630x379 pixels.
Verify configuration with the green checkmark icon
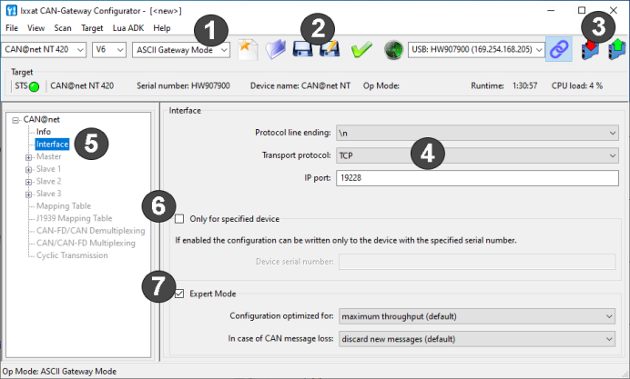(361, 50)
